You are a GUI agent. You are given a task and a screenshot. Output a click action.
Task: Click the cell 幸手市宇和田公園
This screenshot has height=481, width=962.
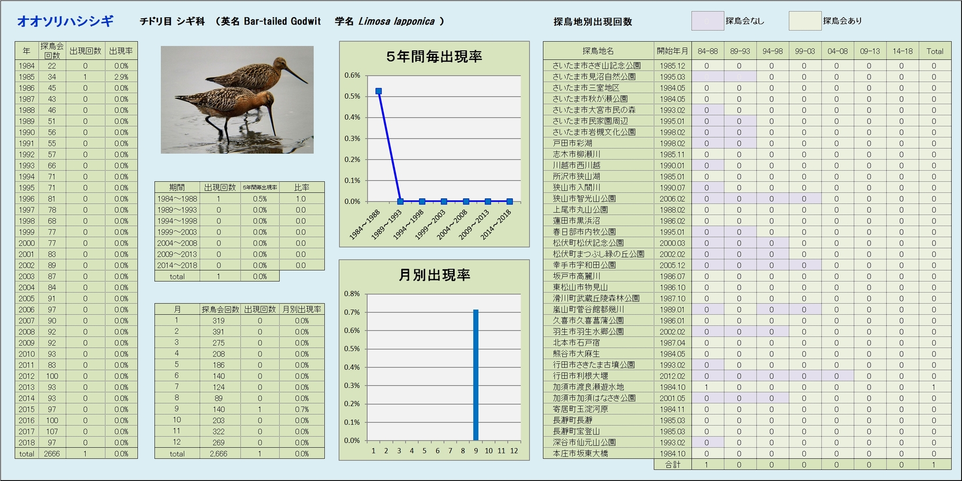(x=598, y=265)
